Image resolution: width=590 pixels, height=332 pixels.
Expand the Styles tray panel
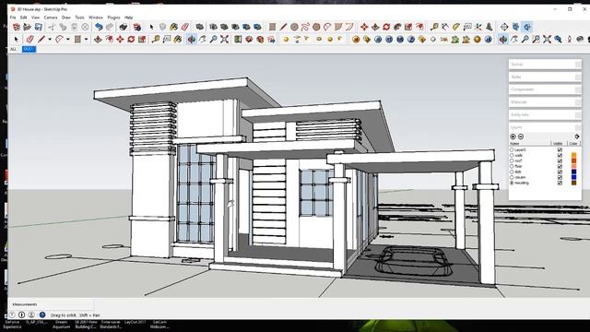pos(545,77)
